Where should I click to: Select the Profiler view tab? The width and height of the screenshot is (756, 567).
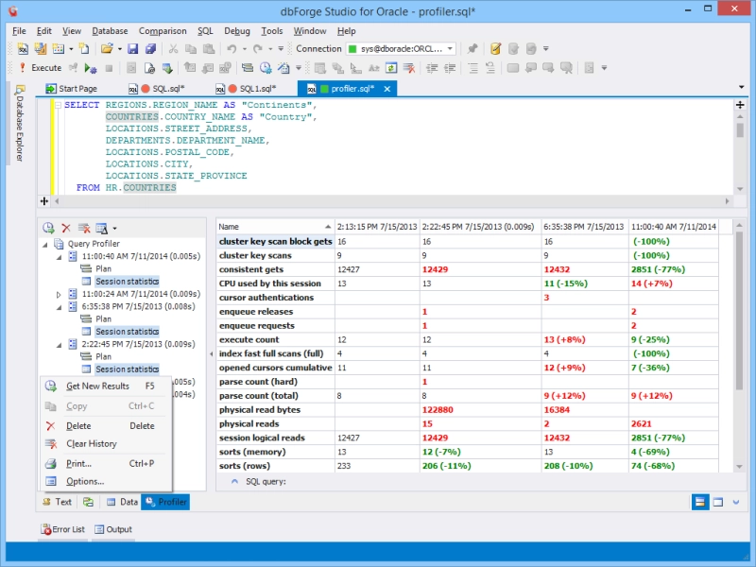coord(165,502)
